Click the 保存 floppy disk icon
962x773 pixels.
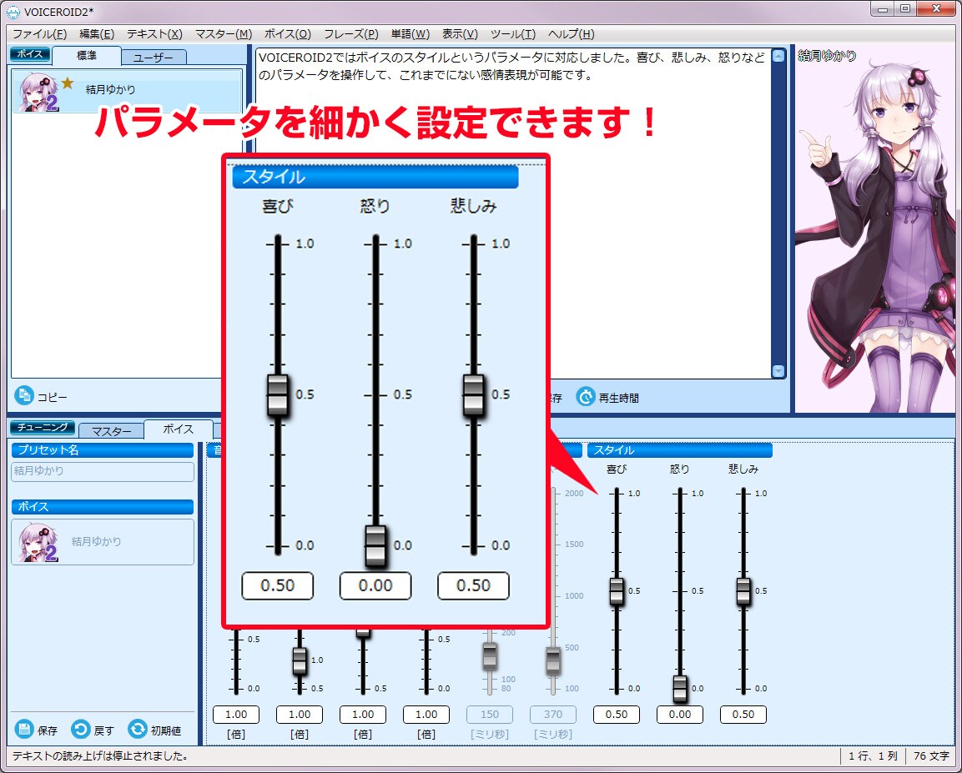pos(24,730)
